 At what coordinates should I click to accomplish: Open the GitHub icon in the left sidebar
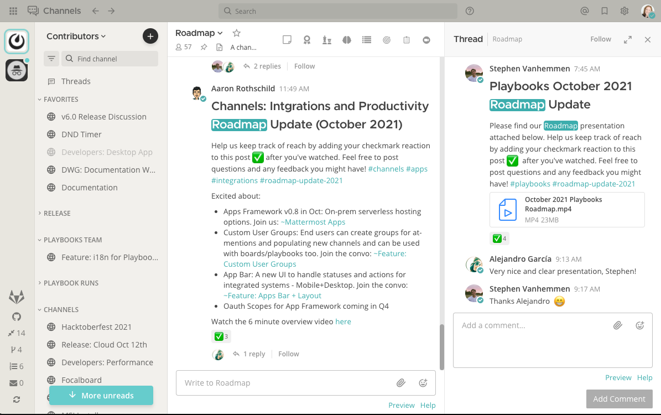16,316
